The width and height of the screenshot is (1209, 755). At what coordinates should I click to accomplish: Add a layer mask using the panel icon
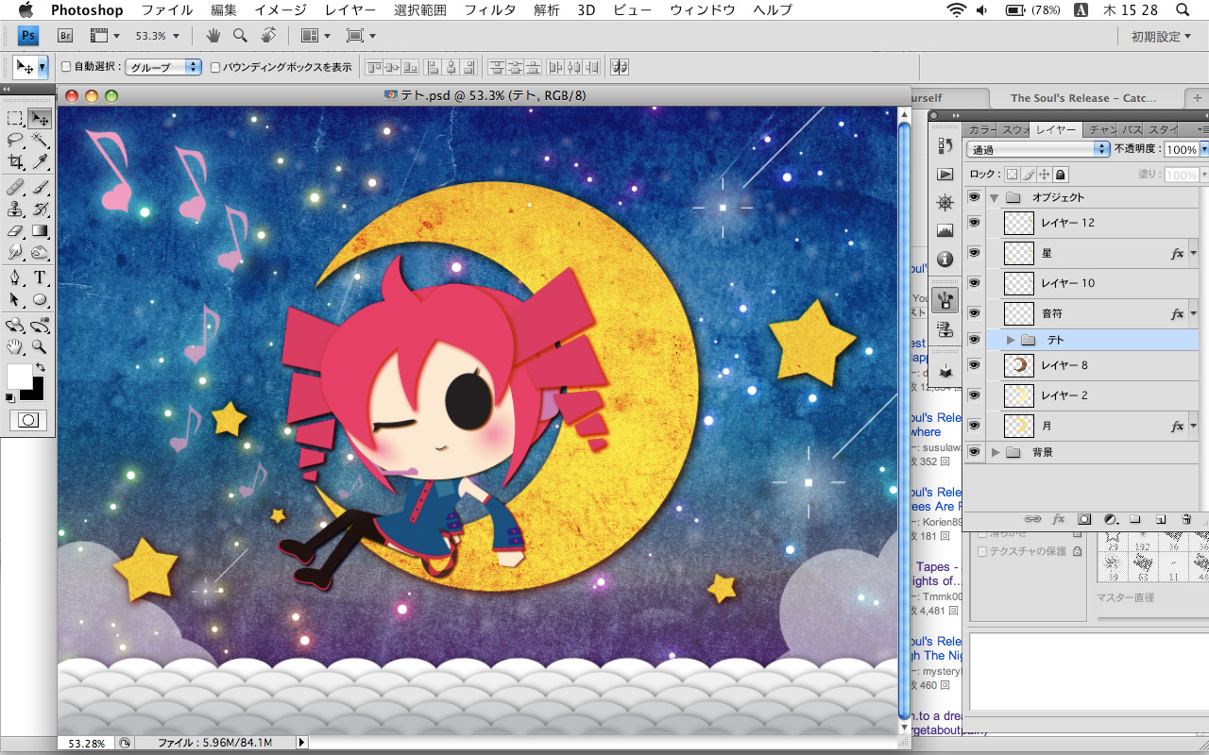(x=1084, y=519)
